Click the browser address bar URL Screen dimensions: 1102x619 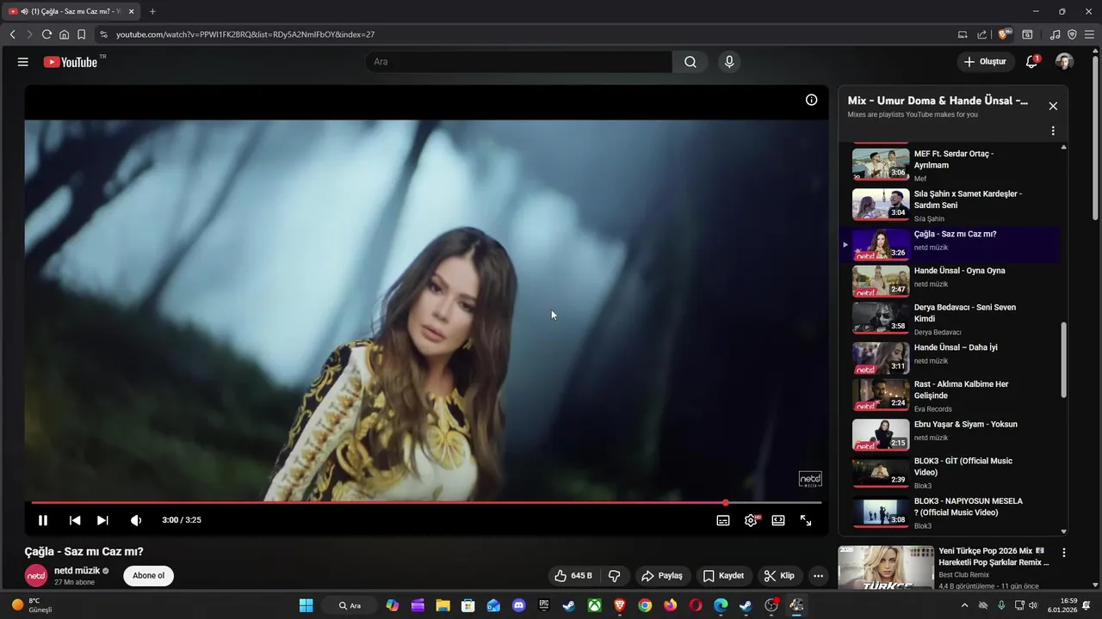245,34
